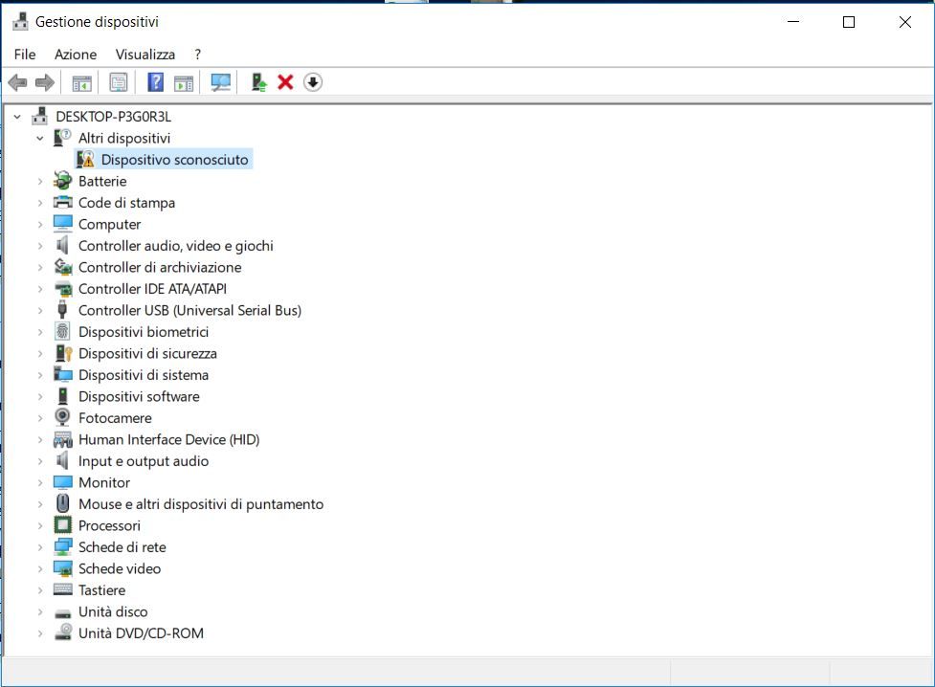Click the blue Help question mark icon
The height and width of the screenshot is (687, 935).
(155, 82)
